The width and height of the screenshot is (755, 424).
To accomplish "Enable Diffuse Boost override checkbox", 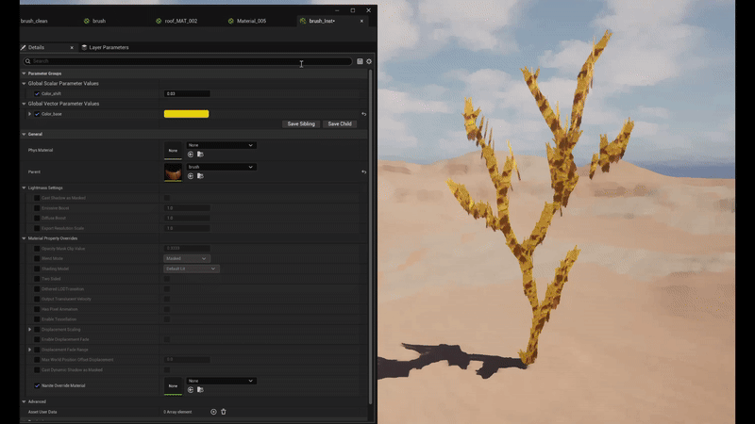I will tap(37, 219).
